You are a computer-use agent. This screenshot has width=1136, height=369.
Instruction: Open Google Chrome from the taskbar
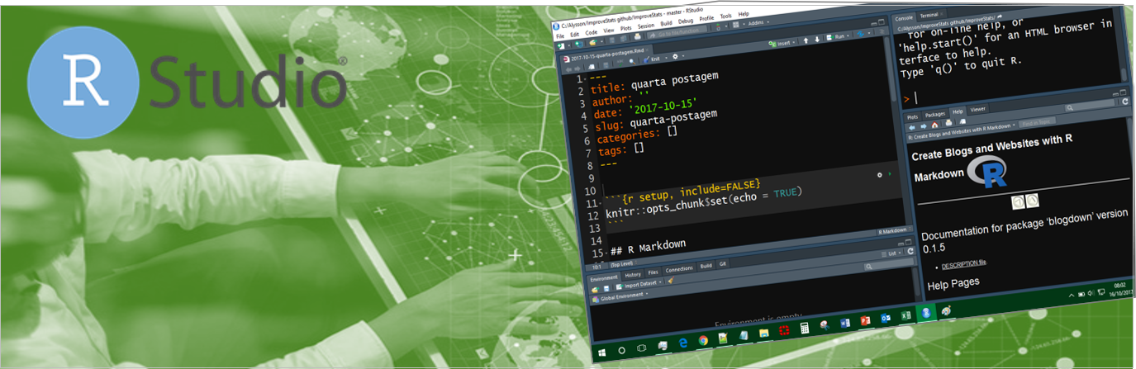[703, 340]
